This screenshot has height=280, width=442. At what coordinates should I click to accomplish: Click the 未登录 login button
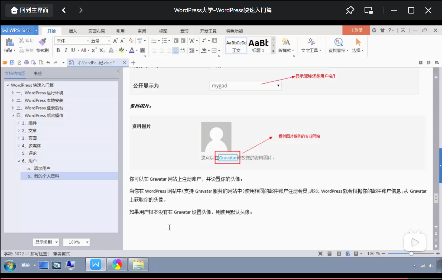tap(356, 30)
